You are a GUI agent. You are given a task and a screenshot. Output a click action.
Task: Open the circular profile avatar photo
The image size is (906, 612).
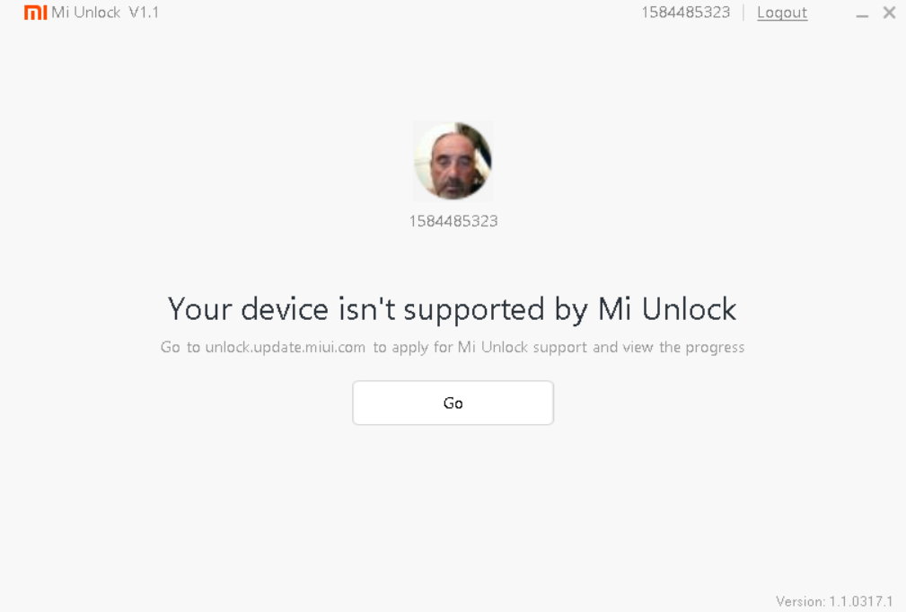[x=453, y=161]
